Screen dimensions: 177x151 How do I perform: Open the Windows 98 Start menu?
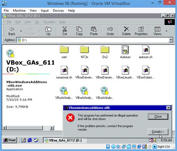click(9, 140)
